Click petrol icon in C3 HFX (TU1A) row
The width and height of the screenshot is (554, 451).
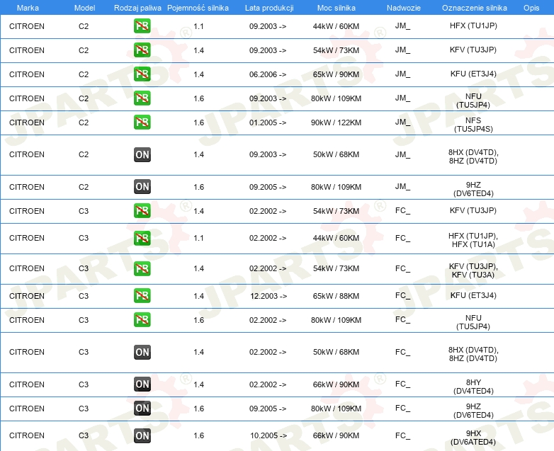coord(142,238)
